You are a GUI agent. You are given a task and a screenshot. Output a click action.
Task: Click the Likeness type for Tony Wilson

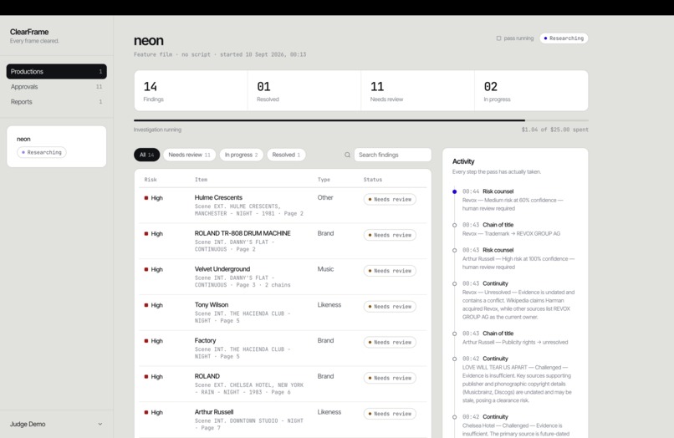click(x=329, y=305)
